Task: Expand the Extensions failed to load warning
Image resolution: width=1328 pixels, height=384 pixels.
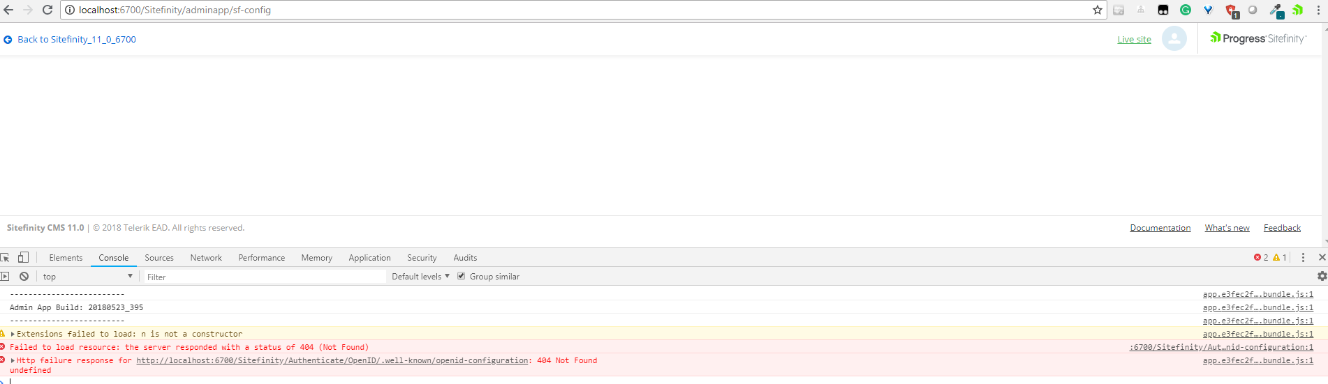Action: tap(13, 334)
